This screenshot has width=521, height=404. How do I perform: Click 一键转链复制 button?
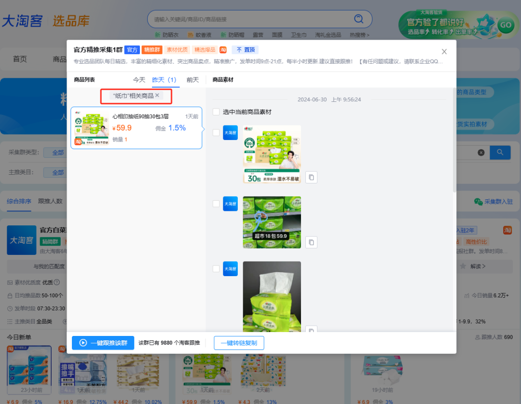239,343
